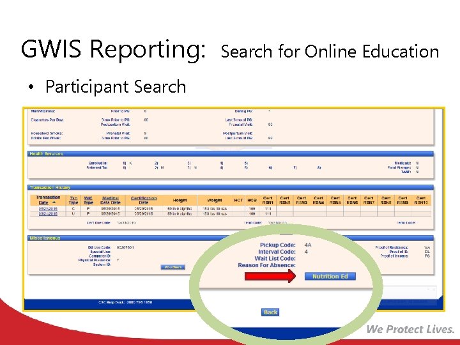Click the Cert RSN10 column header
Viewport: 460px width, 345px height.
click(421, 201)
